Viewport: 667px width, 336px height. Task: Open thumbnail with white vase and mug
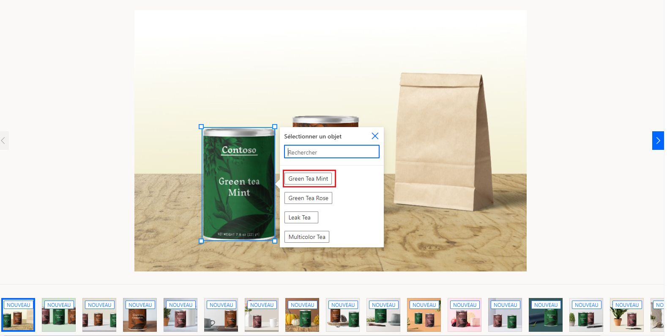point(262,315)
